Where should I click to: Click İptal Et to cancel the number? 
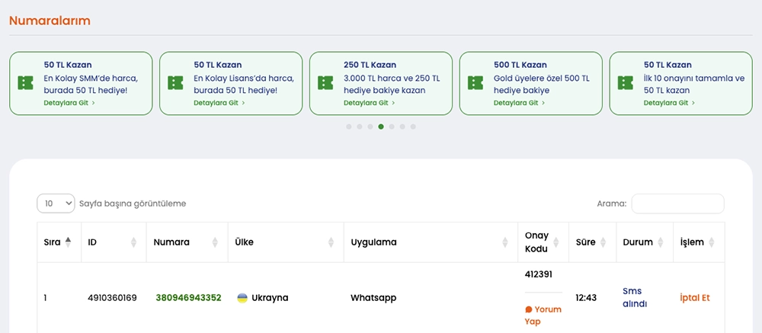[694, 298]
